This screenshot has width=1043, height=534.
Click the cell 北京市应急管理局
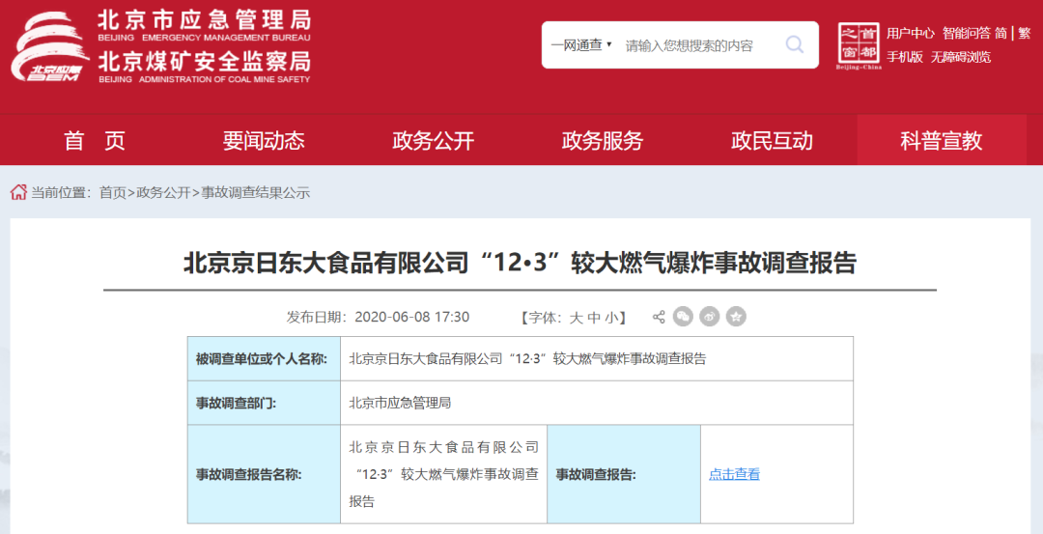click(401, 403)
